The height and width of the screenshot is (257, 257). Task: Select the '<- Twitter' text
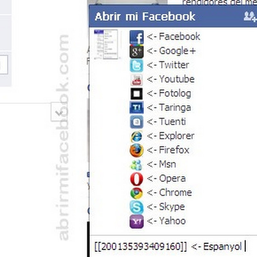[168, 65]
